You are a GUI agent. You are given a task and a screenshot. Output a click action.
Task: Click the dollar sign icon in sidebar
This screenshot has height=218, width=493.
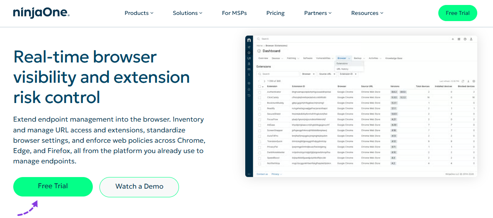(x=249, y=74)
